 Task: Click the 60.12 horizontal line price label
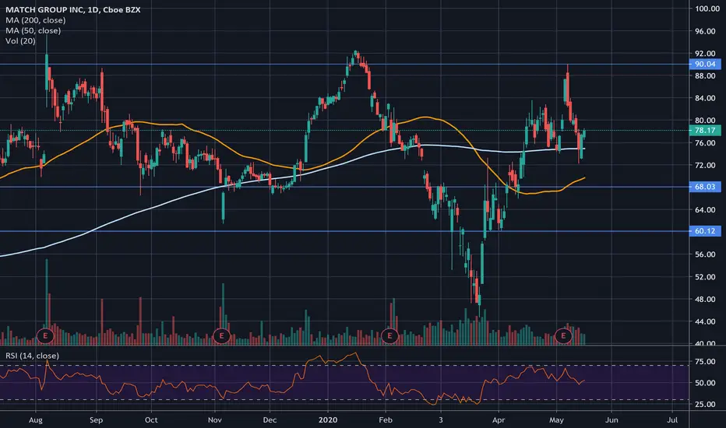(705, 231)
